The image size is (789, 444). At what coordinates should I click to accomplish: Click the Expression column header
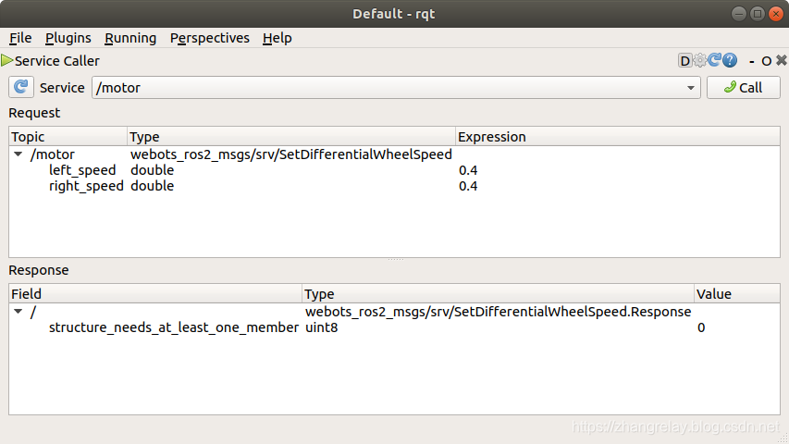(x=618, y=136)
